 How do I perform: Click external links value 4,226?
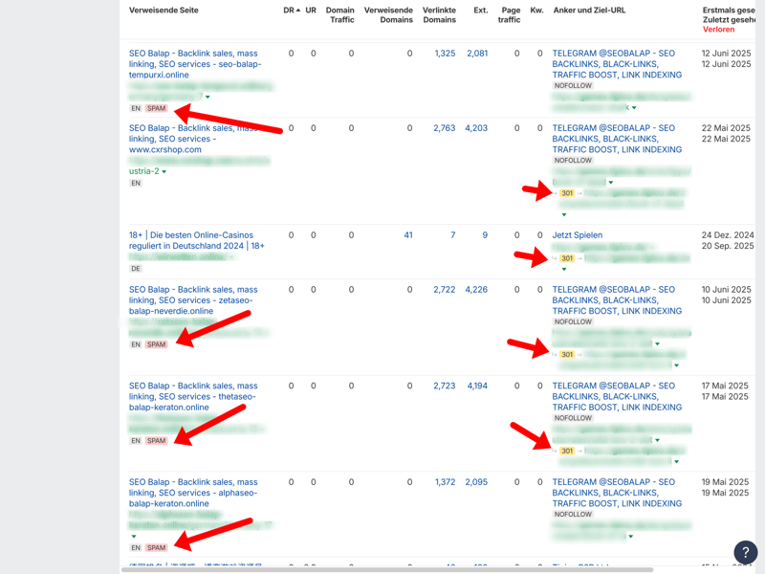476,290
